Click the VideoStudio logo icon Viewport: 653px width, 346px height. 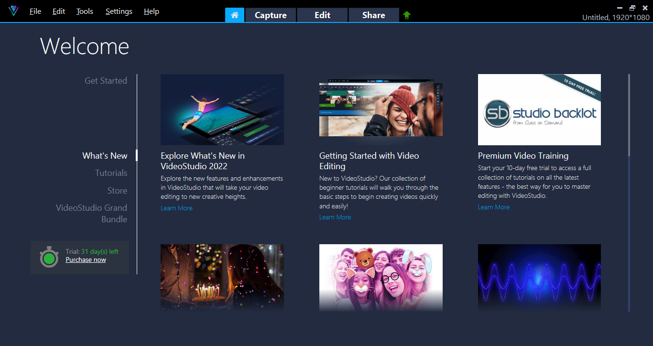(x=13, y=11)
